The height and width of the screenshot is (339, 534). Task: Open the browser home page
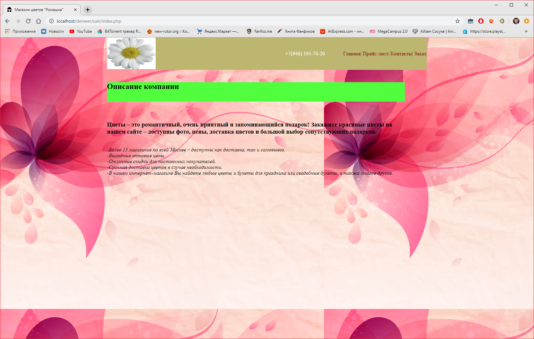(x=39, y=21)
